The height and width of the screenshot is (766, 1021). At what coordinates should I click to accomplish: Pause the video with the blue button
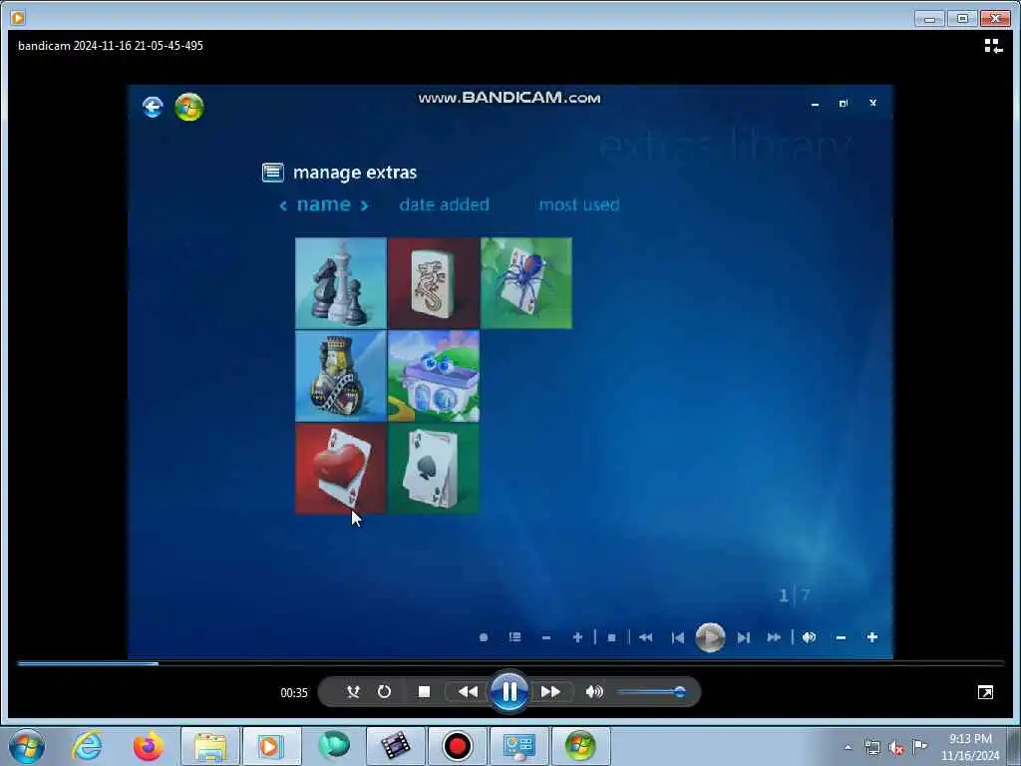(510, 691)
